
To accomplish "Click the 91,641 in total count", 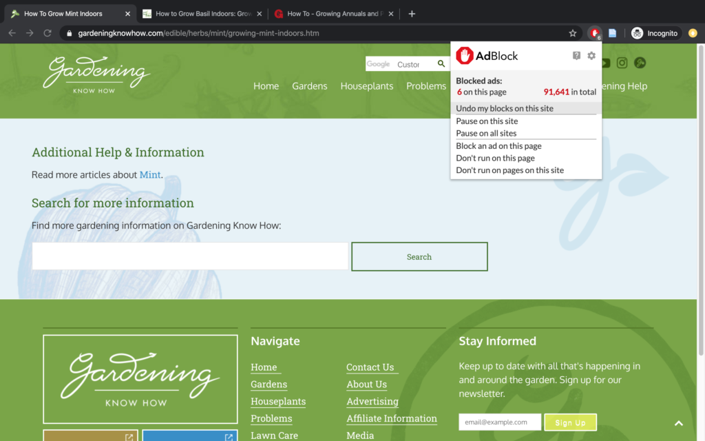I will (569, 92).
